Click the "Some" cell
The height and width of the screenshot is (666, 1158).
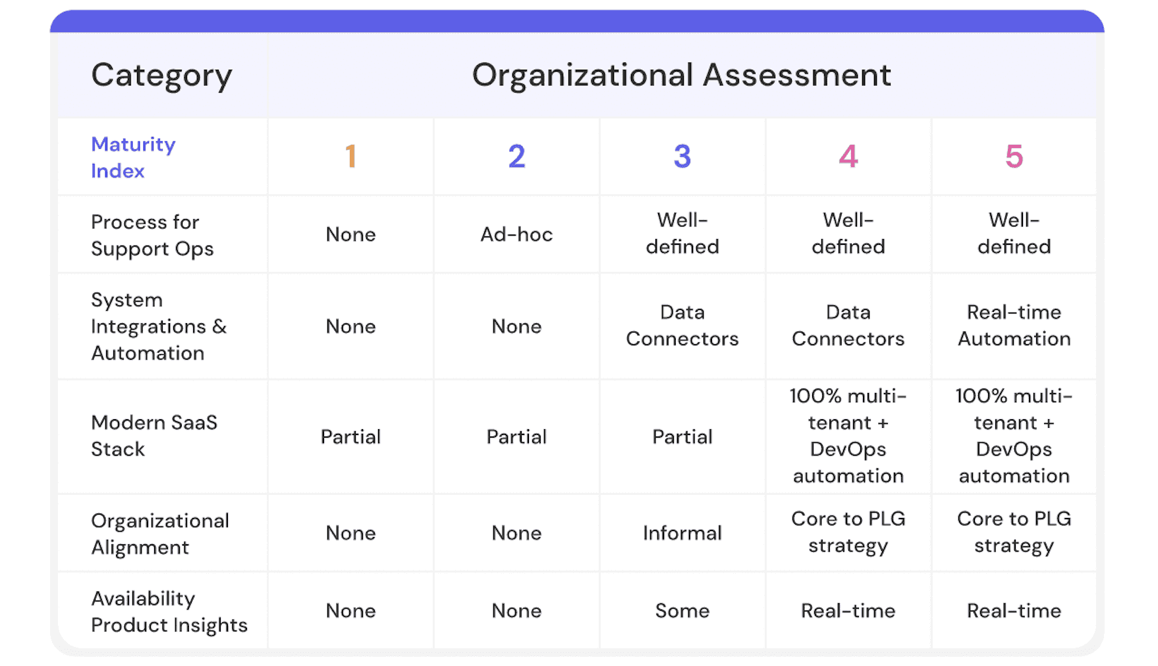[x=682, y=611]
